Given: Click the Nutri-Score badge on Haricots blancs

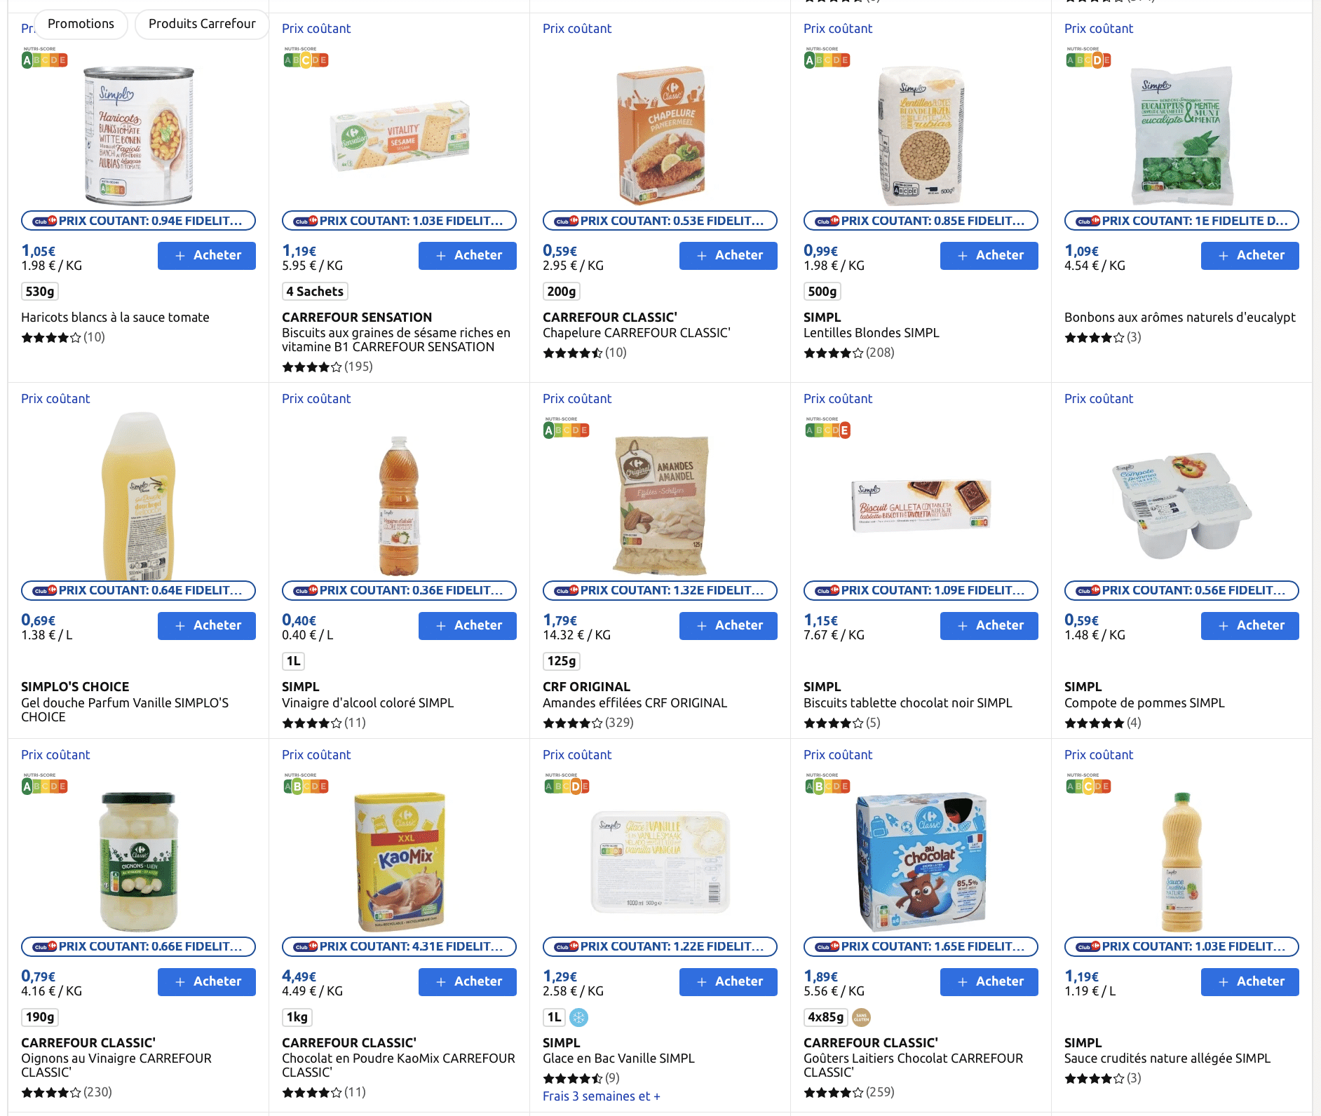Looking at the screenshot, I should pyautogui.click(x=45, y=58).
